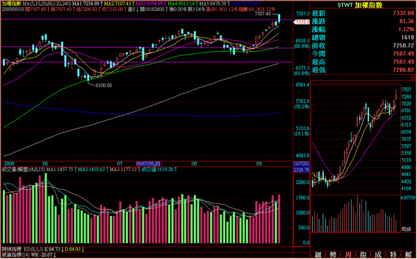
Task: Select the 細 tab at bottom right
Action: 318,254
